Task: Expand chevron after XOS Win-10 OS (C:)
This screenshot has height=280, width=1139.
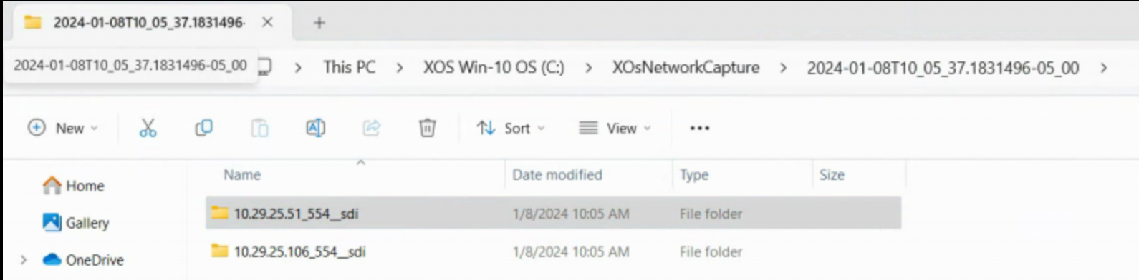Action: [588, 68]
